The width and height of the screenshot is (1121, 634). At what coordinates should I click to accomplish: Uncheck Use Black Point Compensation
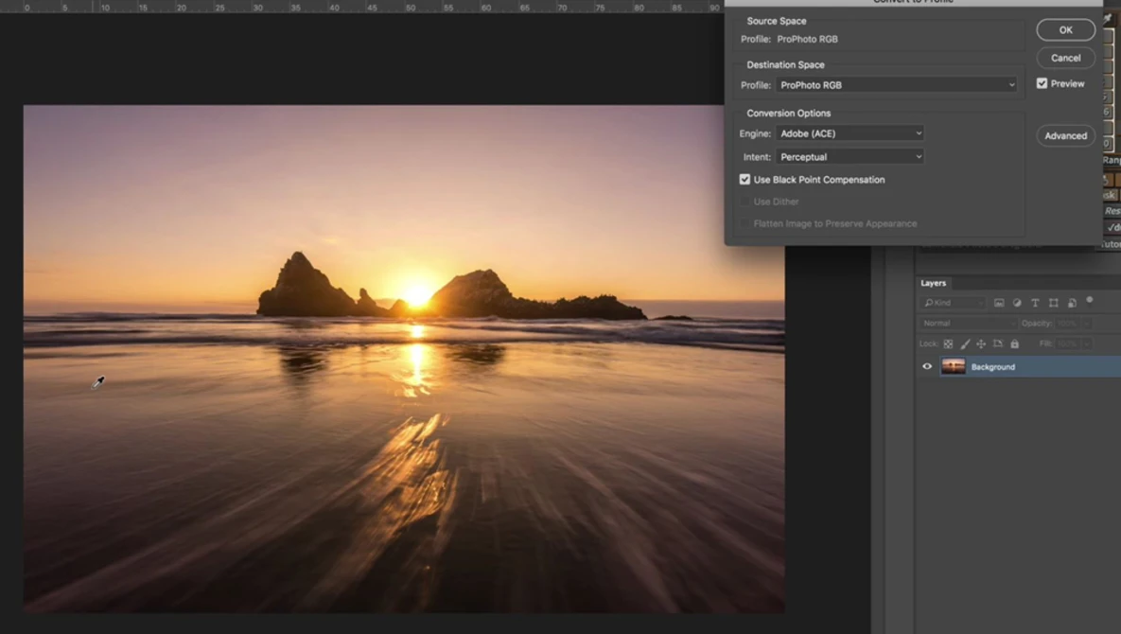pos(744,180)
